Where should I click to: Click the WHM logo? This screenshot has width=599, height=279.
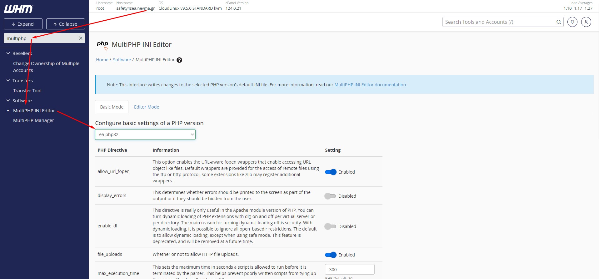[x=18, y=9]
